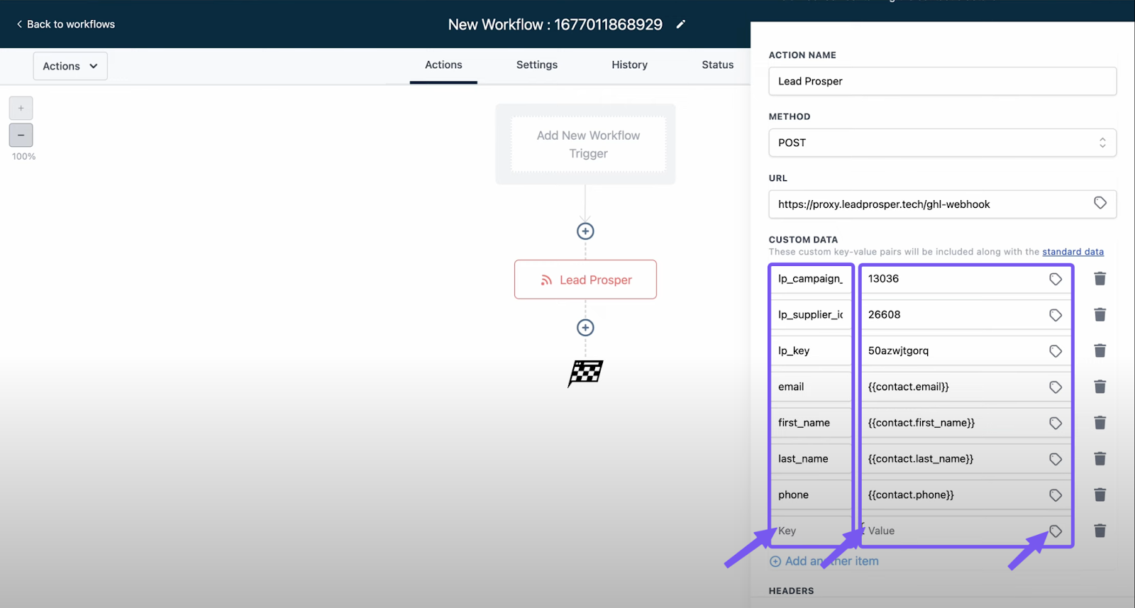Screen dimensions: 1135x608
Task: Zoom in the workflow canvas
Action: [x=21, y=108]
